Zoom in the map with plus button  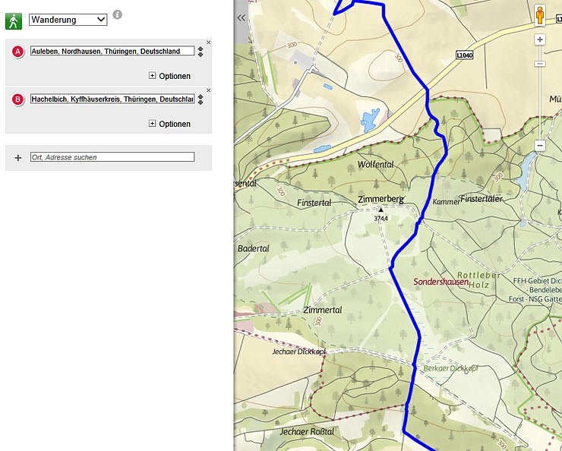pyautogui.click(x=540, y=39)
